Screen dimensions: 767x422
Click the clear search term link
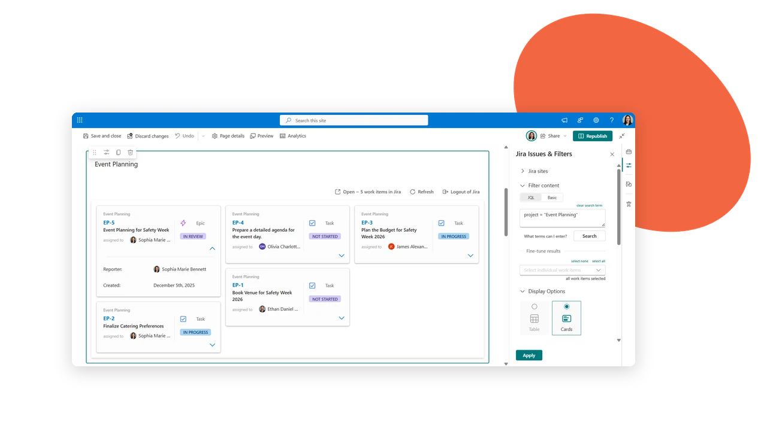(x=590, y=205)
